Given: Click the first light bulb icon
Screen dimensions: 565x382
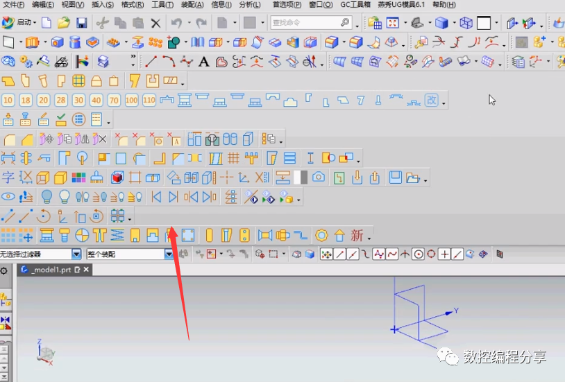Looking at the screenshot, I should (47, 197).
